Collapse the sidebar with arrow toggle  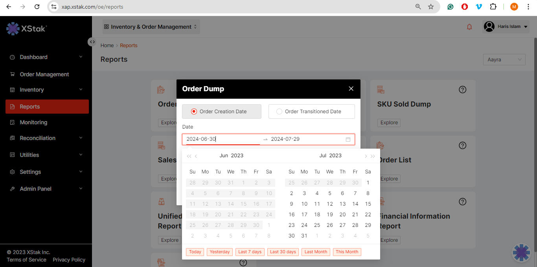92,42
